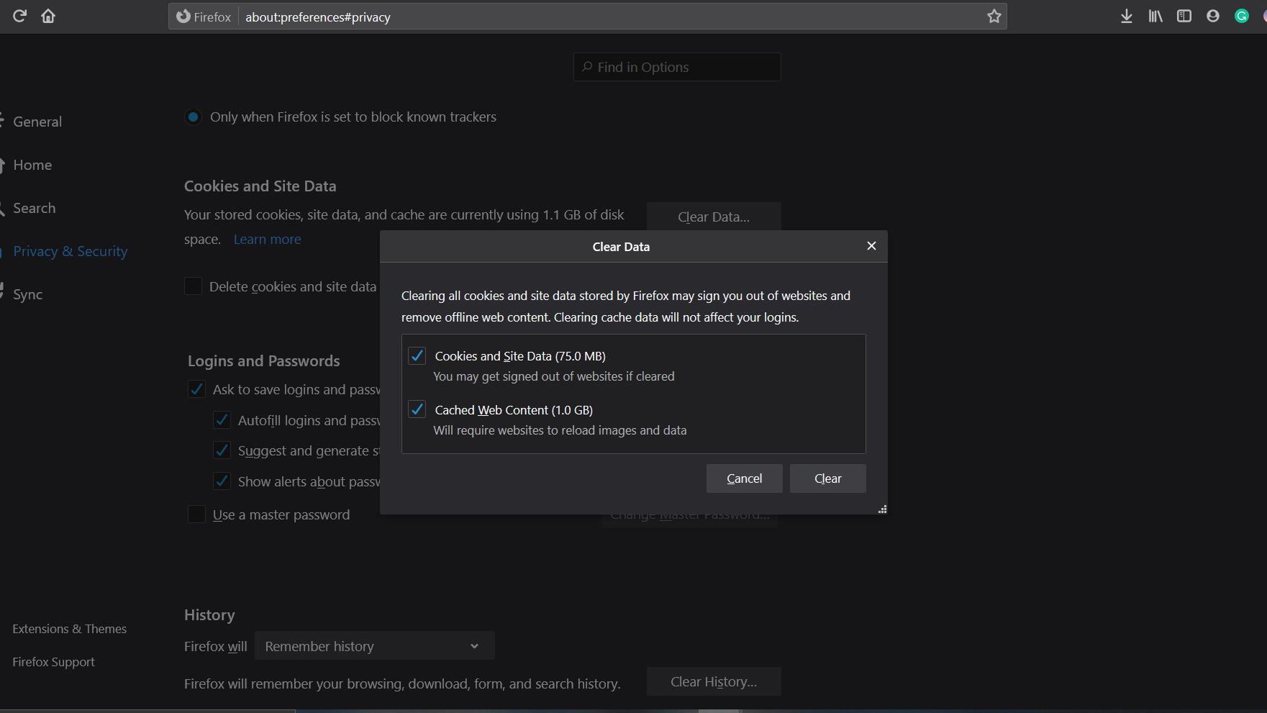Open Sync preferences category
The image size is (1267, 713).
coord(27,294)
